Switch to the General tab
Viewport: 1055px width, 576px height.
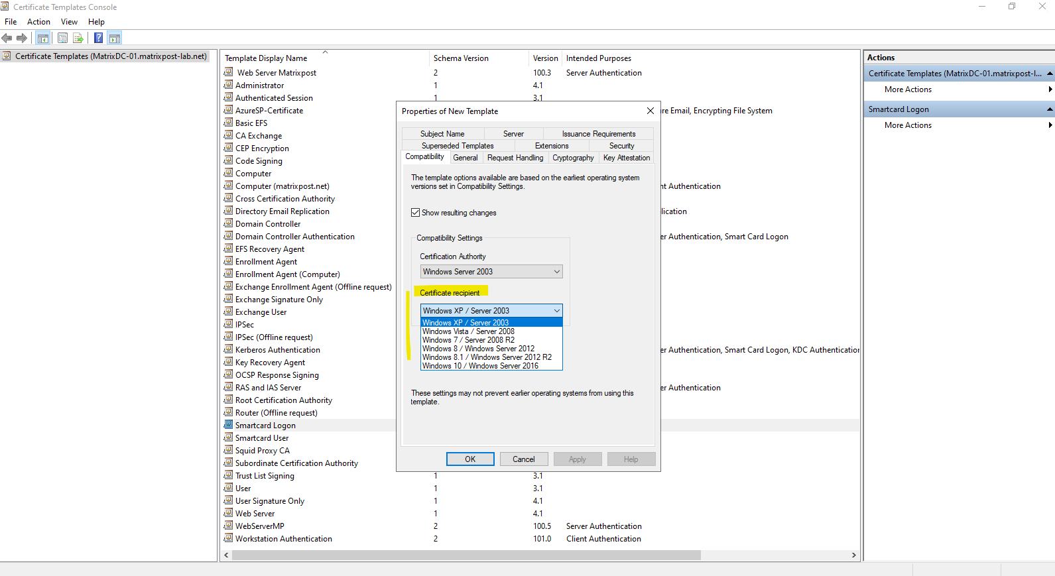pos(465,158)
